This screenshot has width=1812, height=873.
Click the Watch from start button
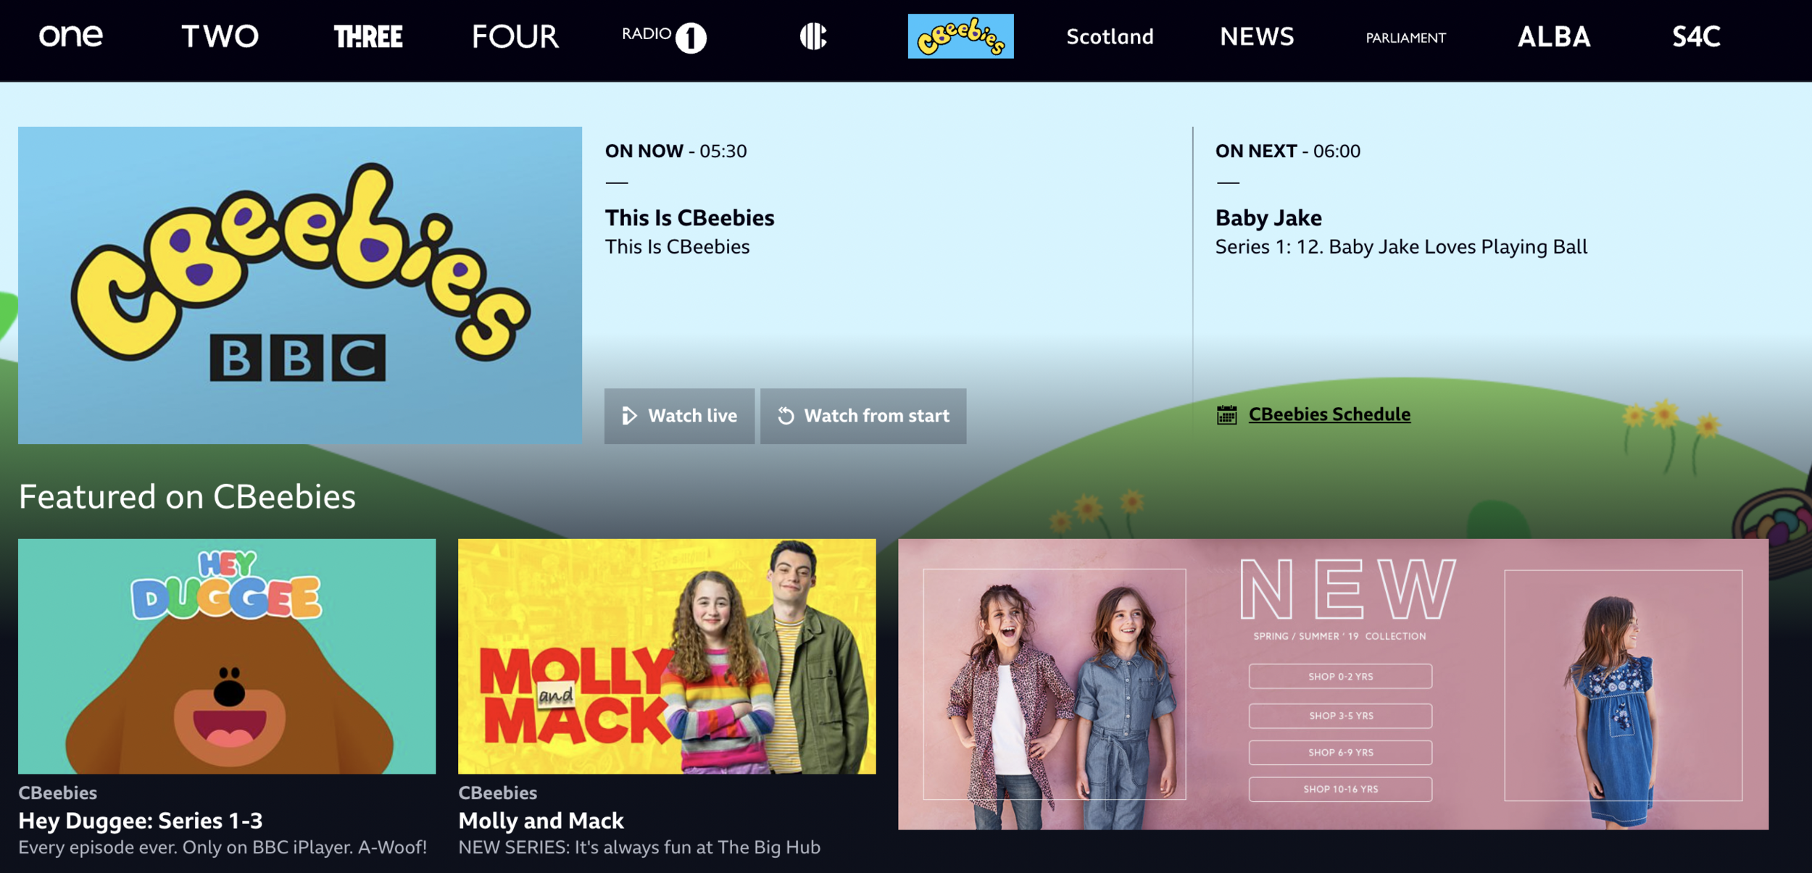point(863,416)
